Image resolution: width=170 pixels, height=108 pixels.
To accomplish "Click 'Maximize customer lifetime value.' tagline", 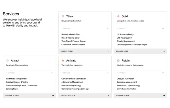I will coord(130,65).
